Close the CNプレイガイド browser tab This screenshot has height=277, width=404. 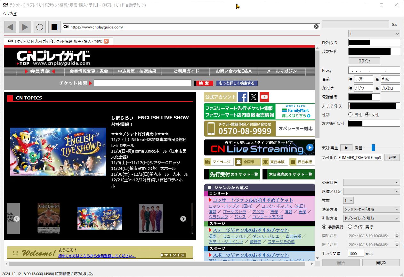(106, 41)
